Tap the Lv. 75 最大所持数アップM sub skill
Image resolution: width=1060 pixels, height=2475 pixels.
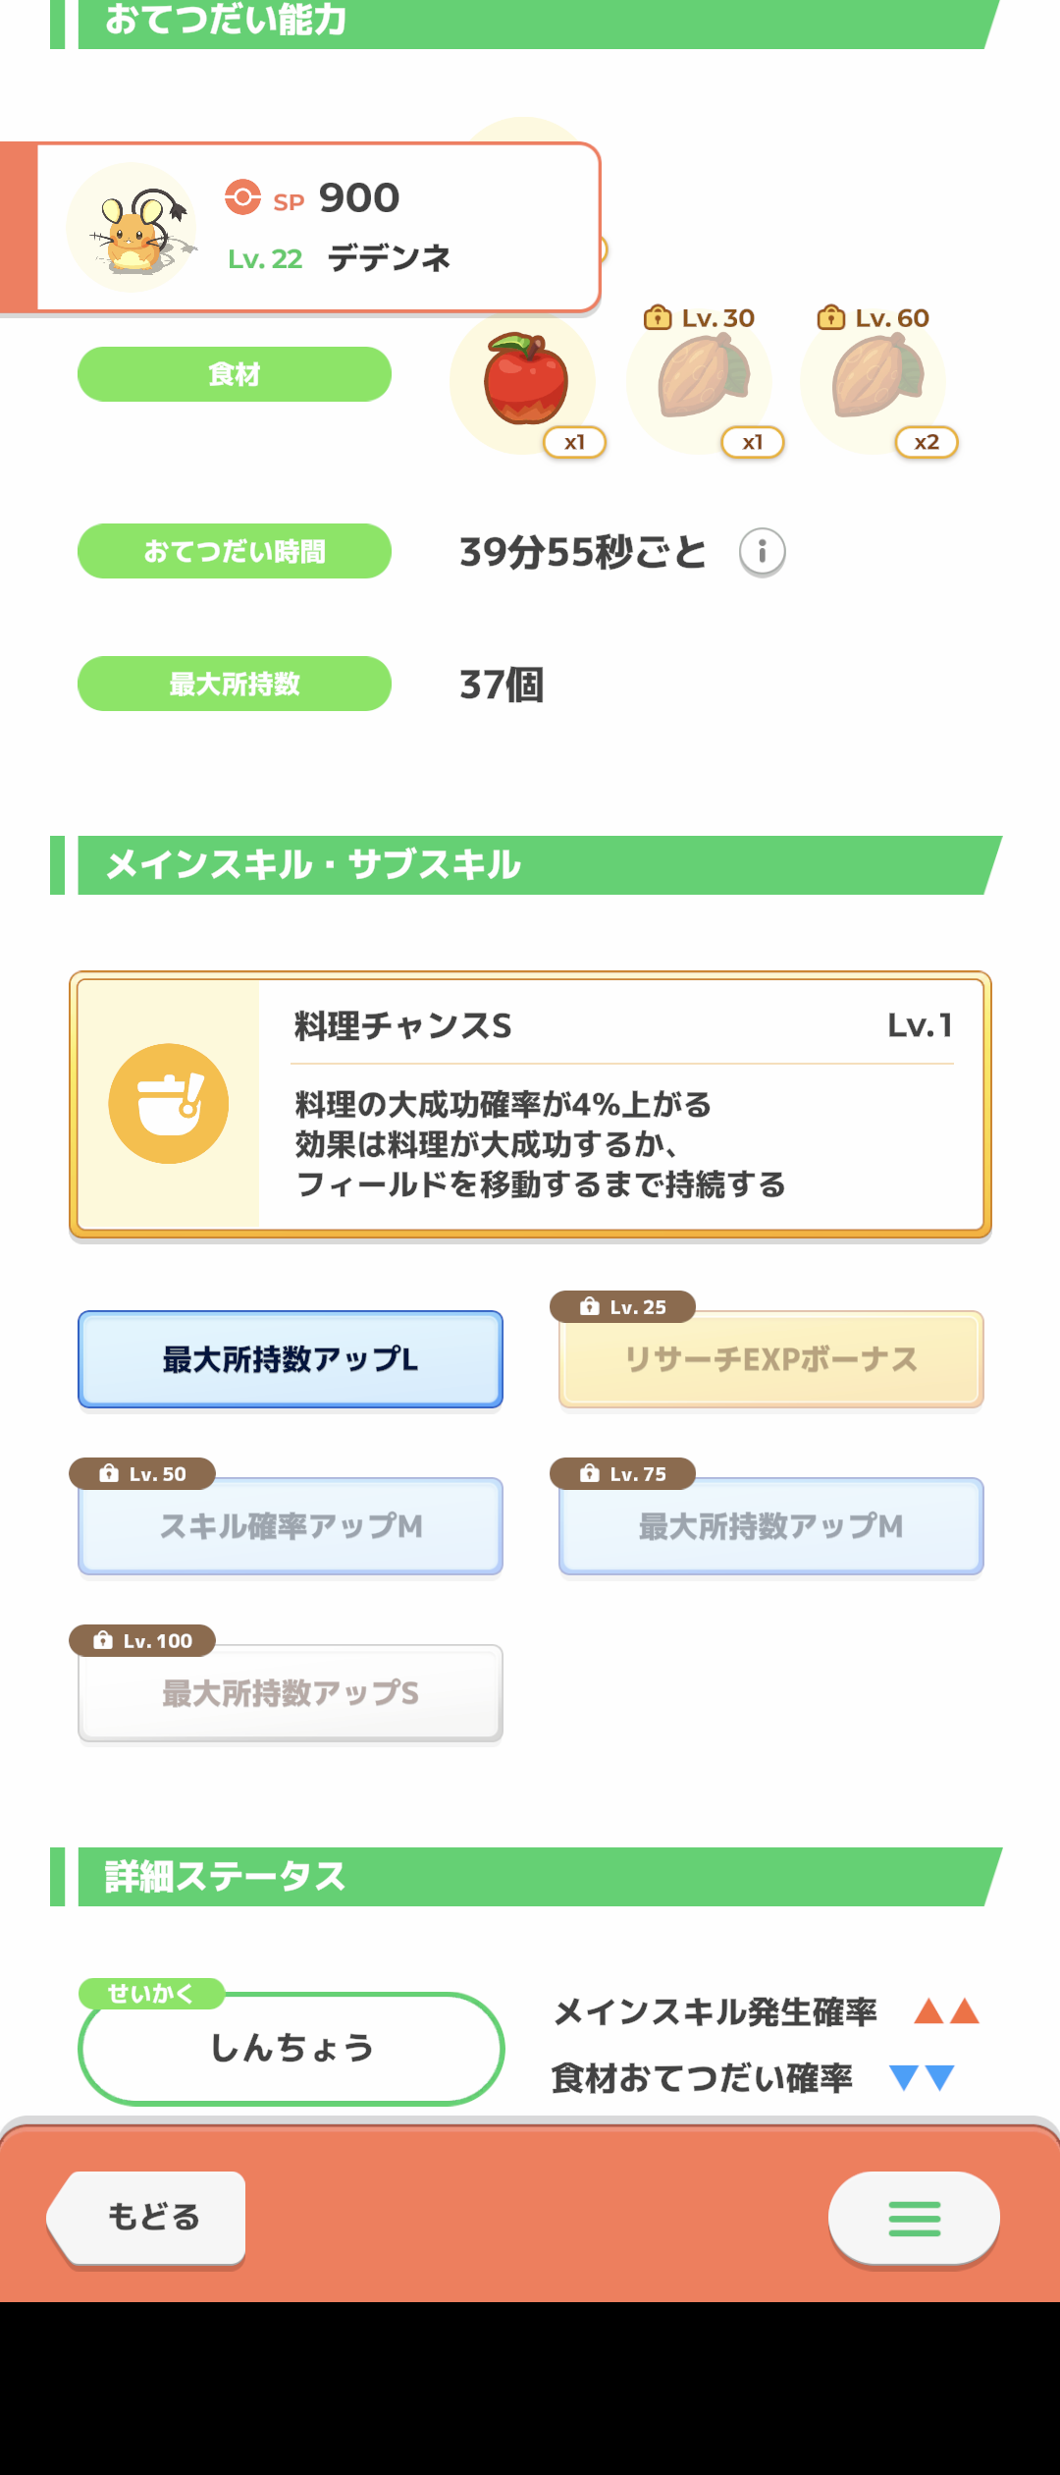[771, 1526]
